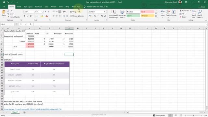
Task: Click the Undo icon
Action: click(x=7, y=2)
